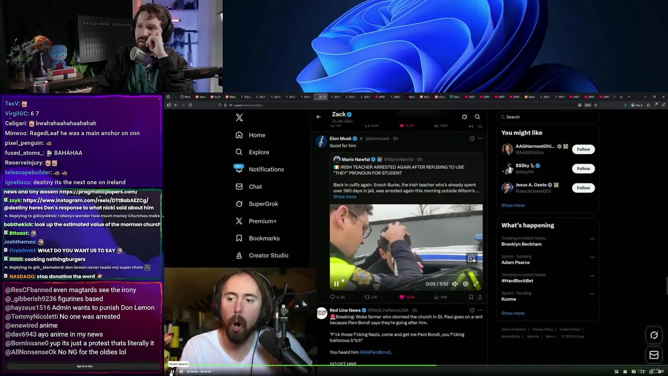668x376 pixels.
Task: Click the search icon in profile header
Action: point(477,117)
